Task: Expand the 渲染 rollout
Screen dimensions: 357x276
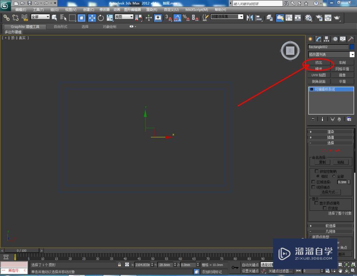Action: (x=330, y=131)
